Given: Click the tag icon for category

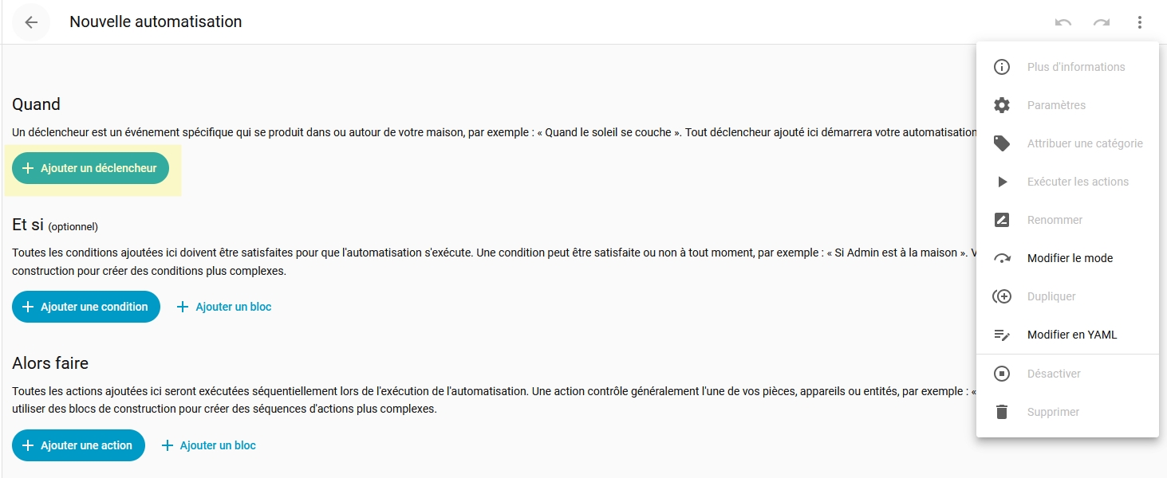Looking at the screenshot, I should 1002,143.
